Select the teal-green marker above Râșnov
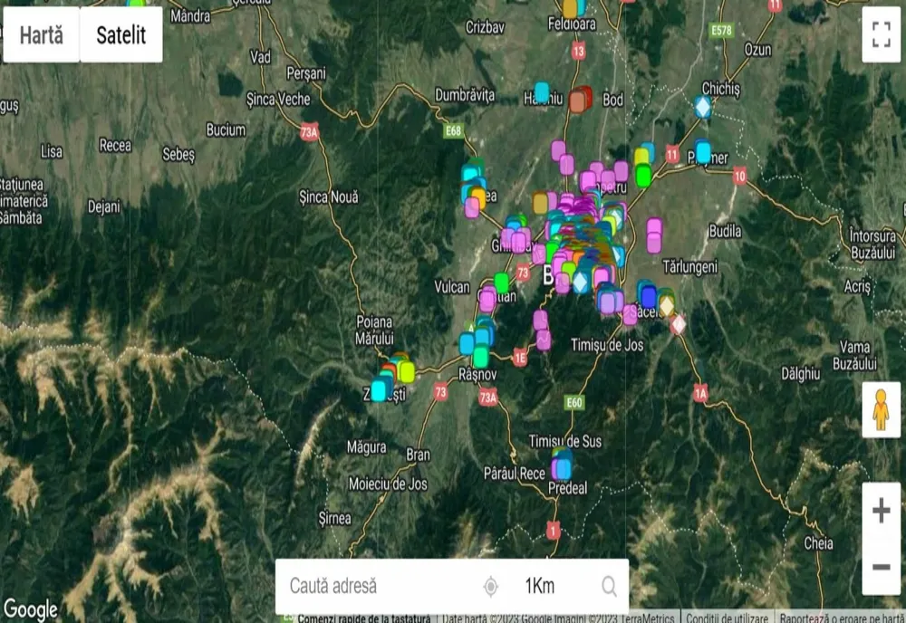This screenshot has height=623, width=906. click(x=481, y=356)
